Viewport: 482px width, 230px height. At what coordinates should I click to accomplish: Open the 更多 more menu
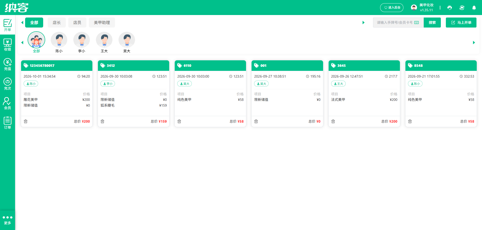click(x=8, y=220)
